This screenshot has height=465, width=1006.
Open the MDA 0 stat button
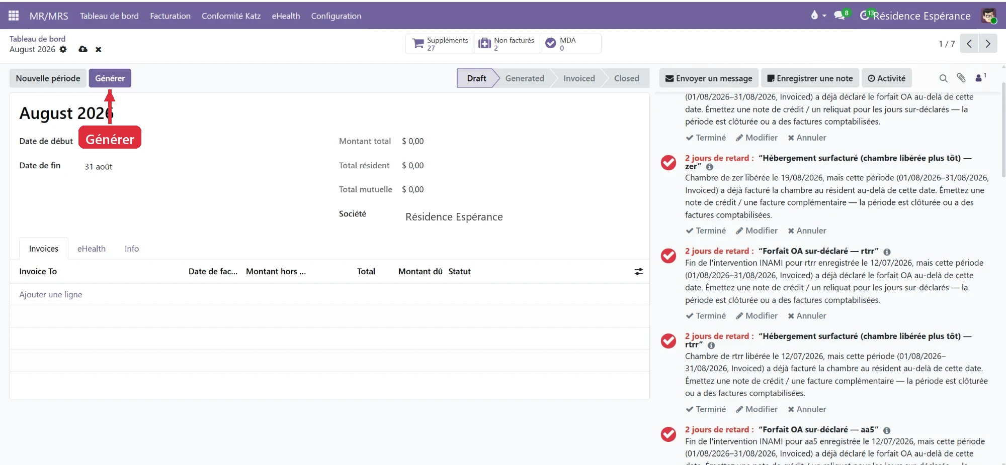pos(570,44)
